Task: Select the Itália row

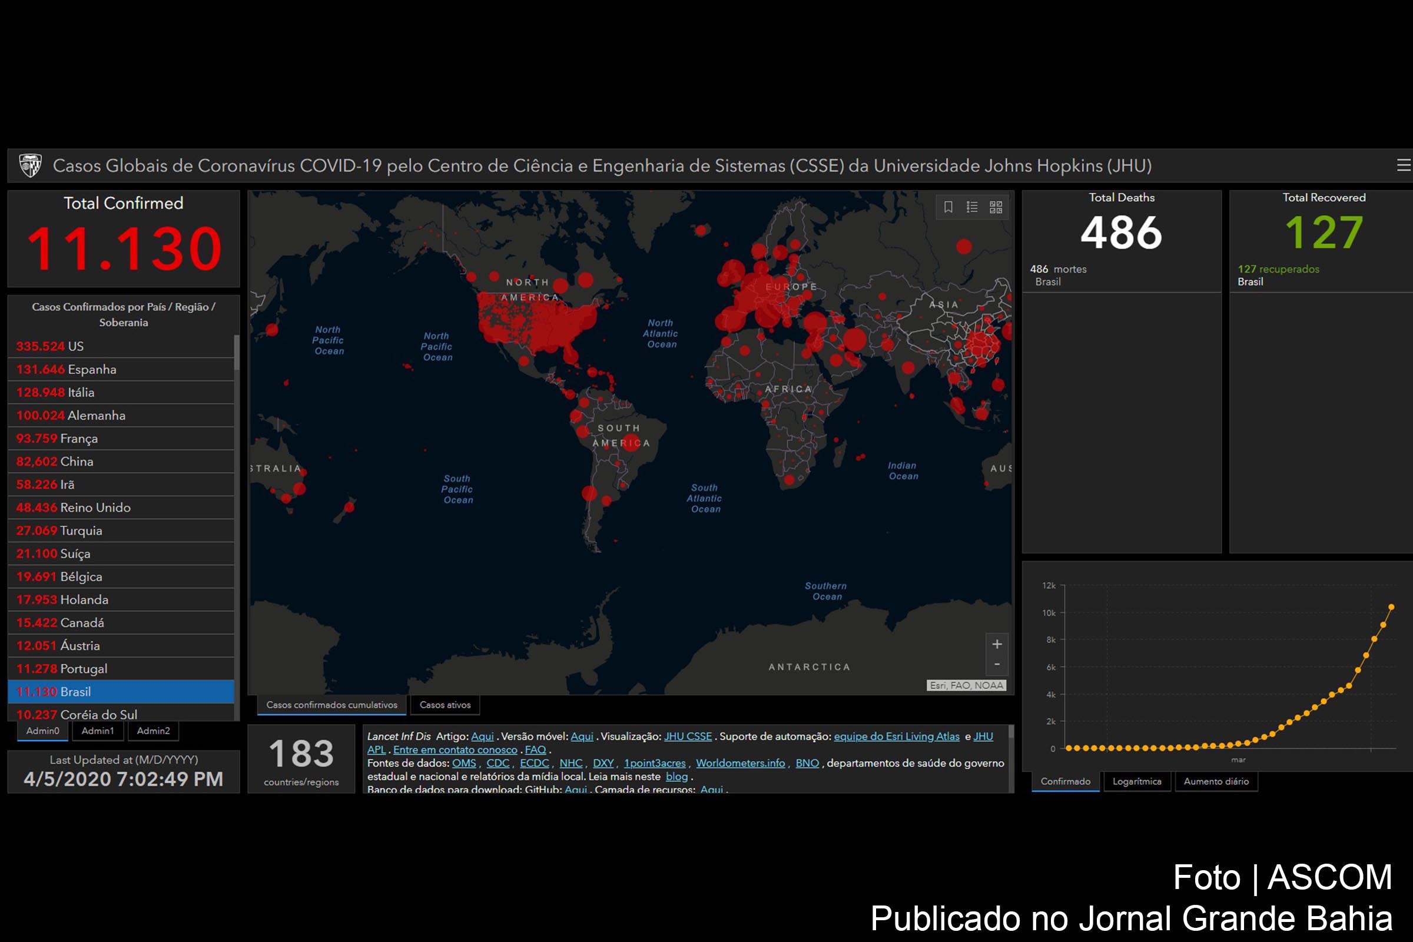Action: (121, 392)
